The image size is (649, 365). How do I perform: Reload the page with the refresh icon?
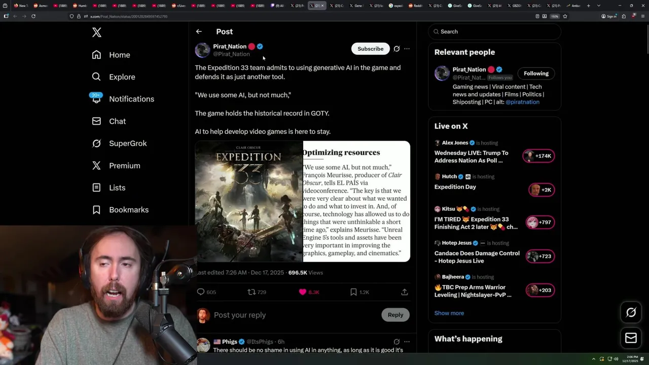coord(33,16)
